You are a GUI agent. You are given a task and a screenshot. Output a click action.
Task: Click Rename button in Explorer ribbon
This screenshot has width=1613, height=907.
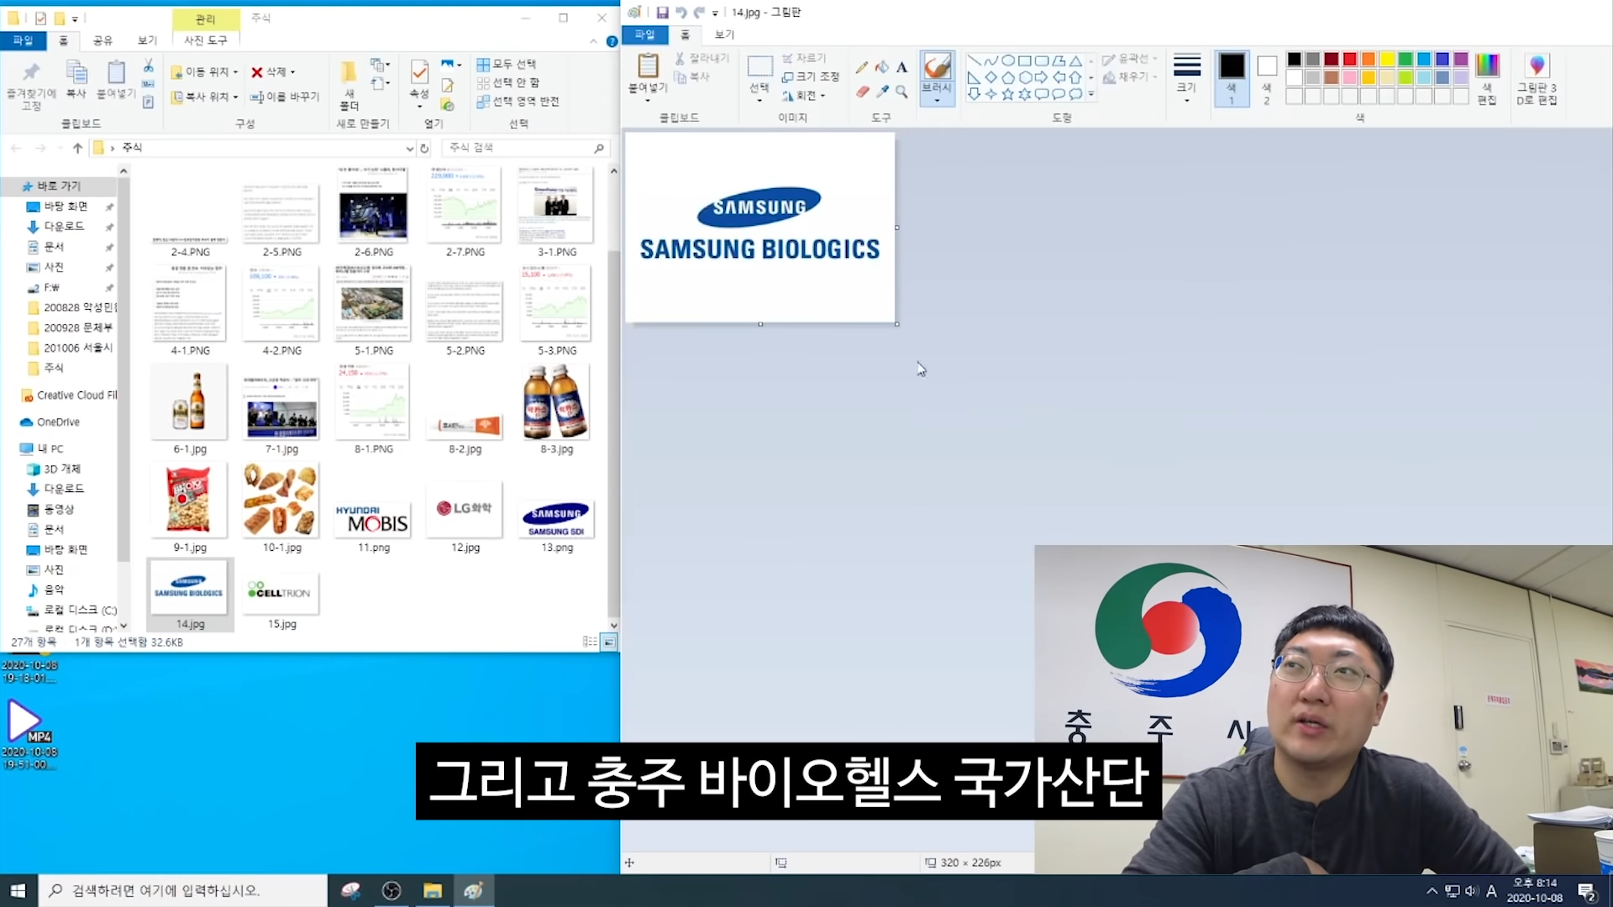(285, 97)
